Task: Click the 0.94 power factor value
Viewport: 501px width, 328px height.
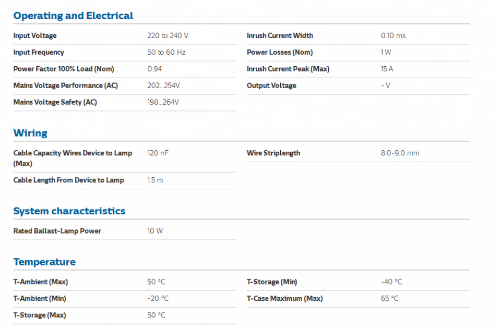Action: [x=154, y=69]
